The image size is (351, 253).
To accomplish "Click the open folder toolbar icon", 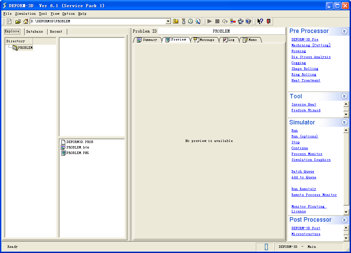I will [18, 21].
